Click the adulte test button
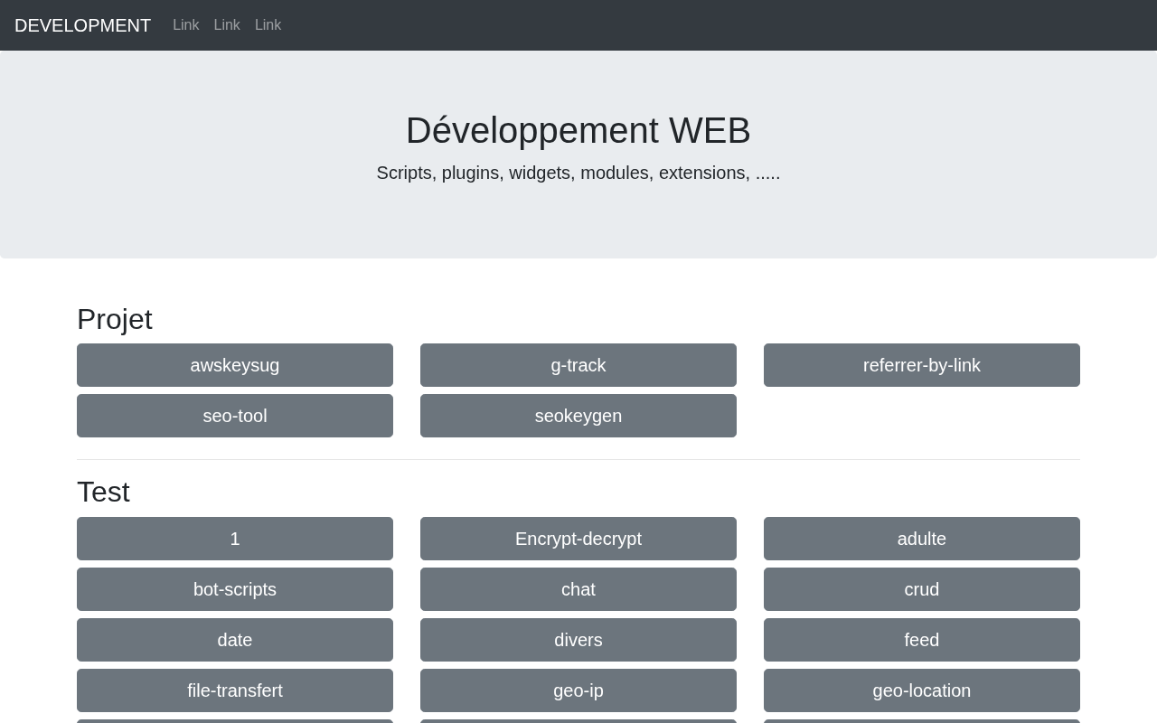Image resolution: width=1157 pixels, height=723 pixels. (922, 539)
